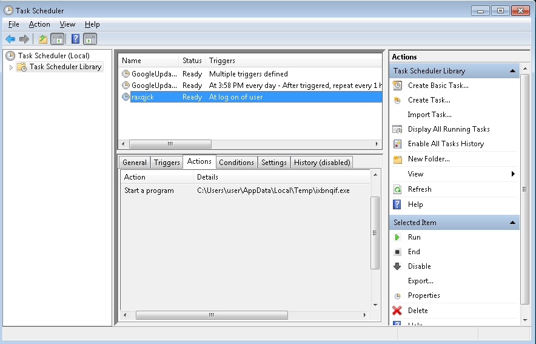
Task: Open the View submenu arrow
Action: tap(513, 174)
